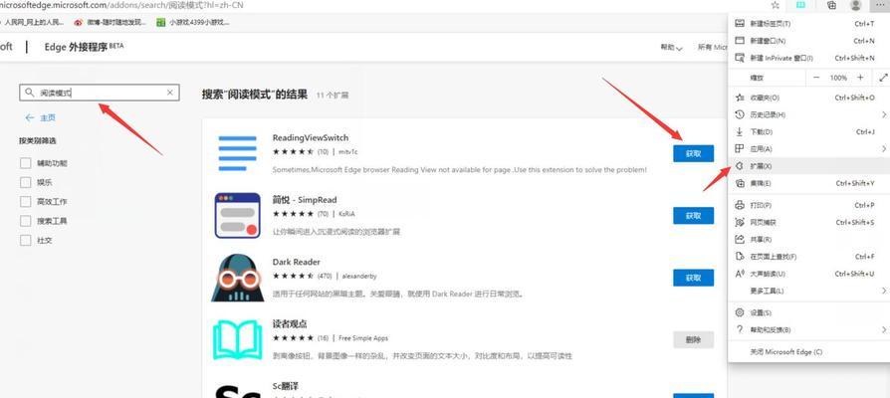
Task: Open the ReadingViewSwitch title link
Action: pyautogui.click(x=310, y=137)
